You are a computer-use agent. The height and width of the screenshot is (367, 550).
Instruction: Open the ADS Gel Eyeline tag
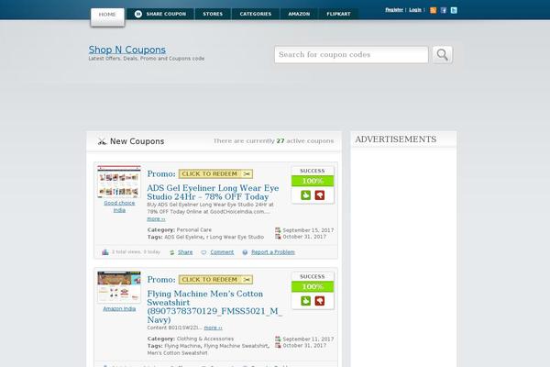184,237
